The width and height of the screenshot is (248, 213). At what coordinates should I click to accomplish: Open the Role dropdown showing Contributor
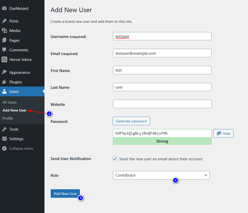pyautogui.click(x=161, y=175)
